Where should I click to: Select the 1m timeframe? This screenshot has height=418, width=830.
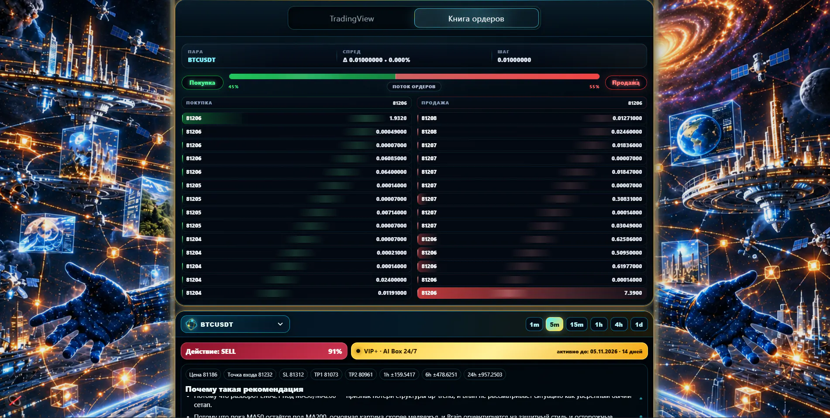(x=534, y=324)
